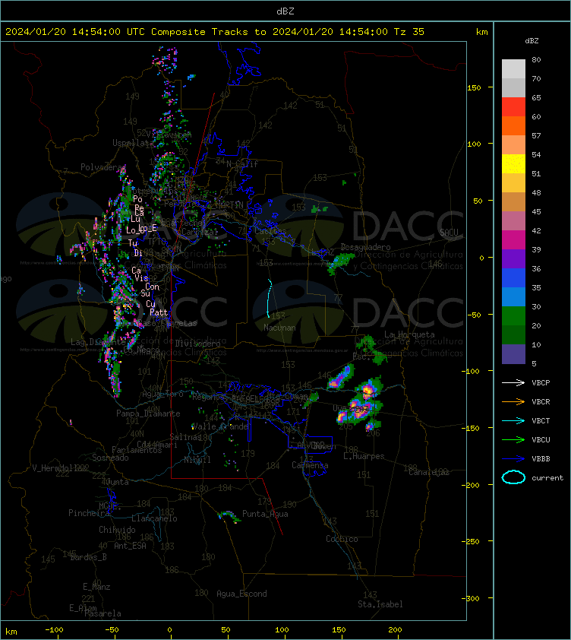
Task: Click the 'current' legend label
Action: [547, 478]
